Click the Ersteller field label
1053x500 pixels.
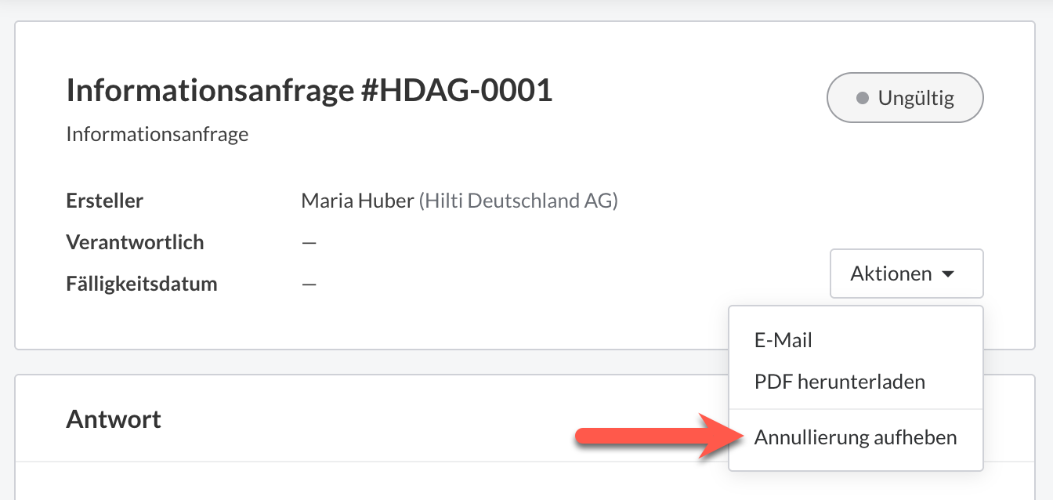tap(105, 201)
